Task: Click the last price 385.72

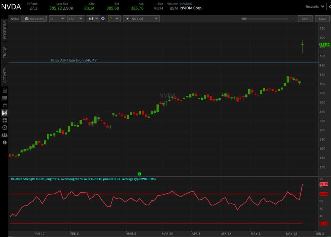Action: tap(56, 8)
